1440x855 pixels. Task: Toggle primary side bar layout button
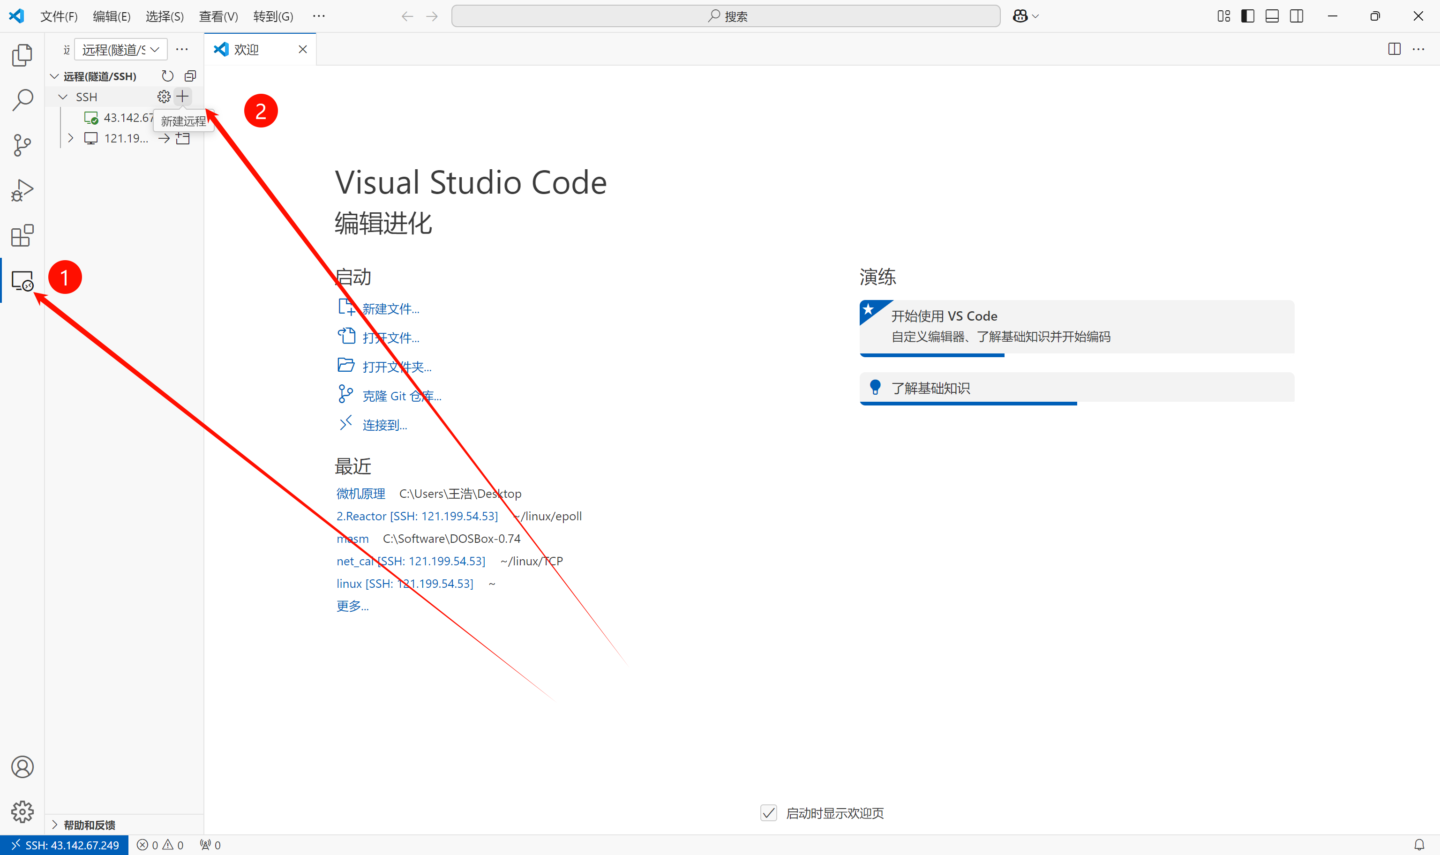tap(1248, 16)
